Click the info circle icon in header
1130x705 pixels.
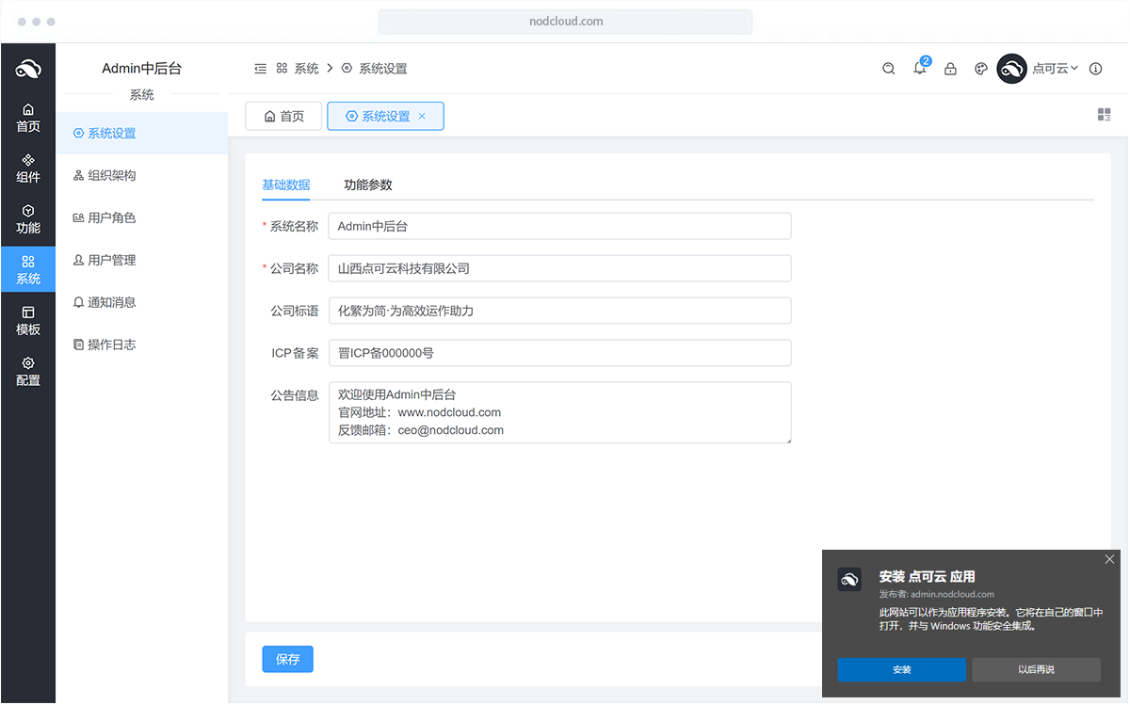click(x=1095, y=69)
